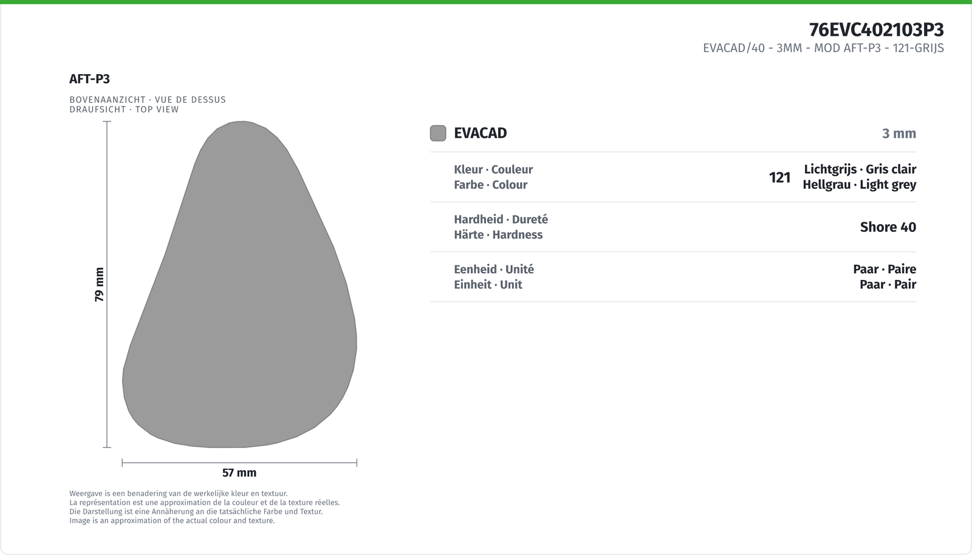Image resolution: width=972 pixels, height=555 pixels.
Task: Click the colour code 121
Action: click(779, 177)
